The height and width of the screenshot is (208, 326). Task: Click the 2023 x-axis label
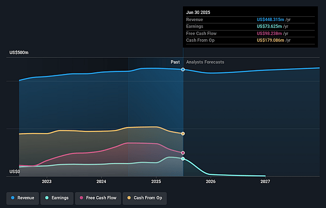pos(46,181)
